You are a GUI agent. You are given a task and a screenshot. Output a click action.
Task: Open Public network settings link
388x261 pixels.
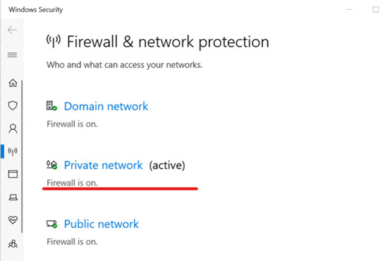[x=101, y=224]
